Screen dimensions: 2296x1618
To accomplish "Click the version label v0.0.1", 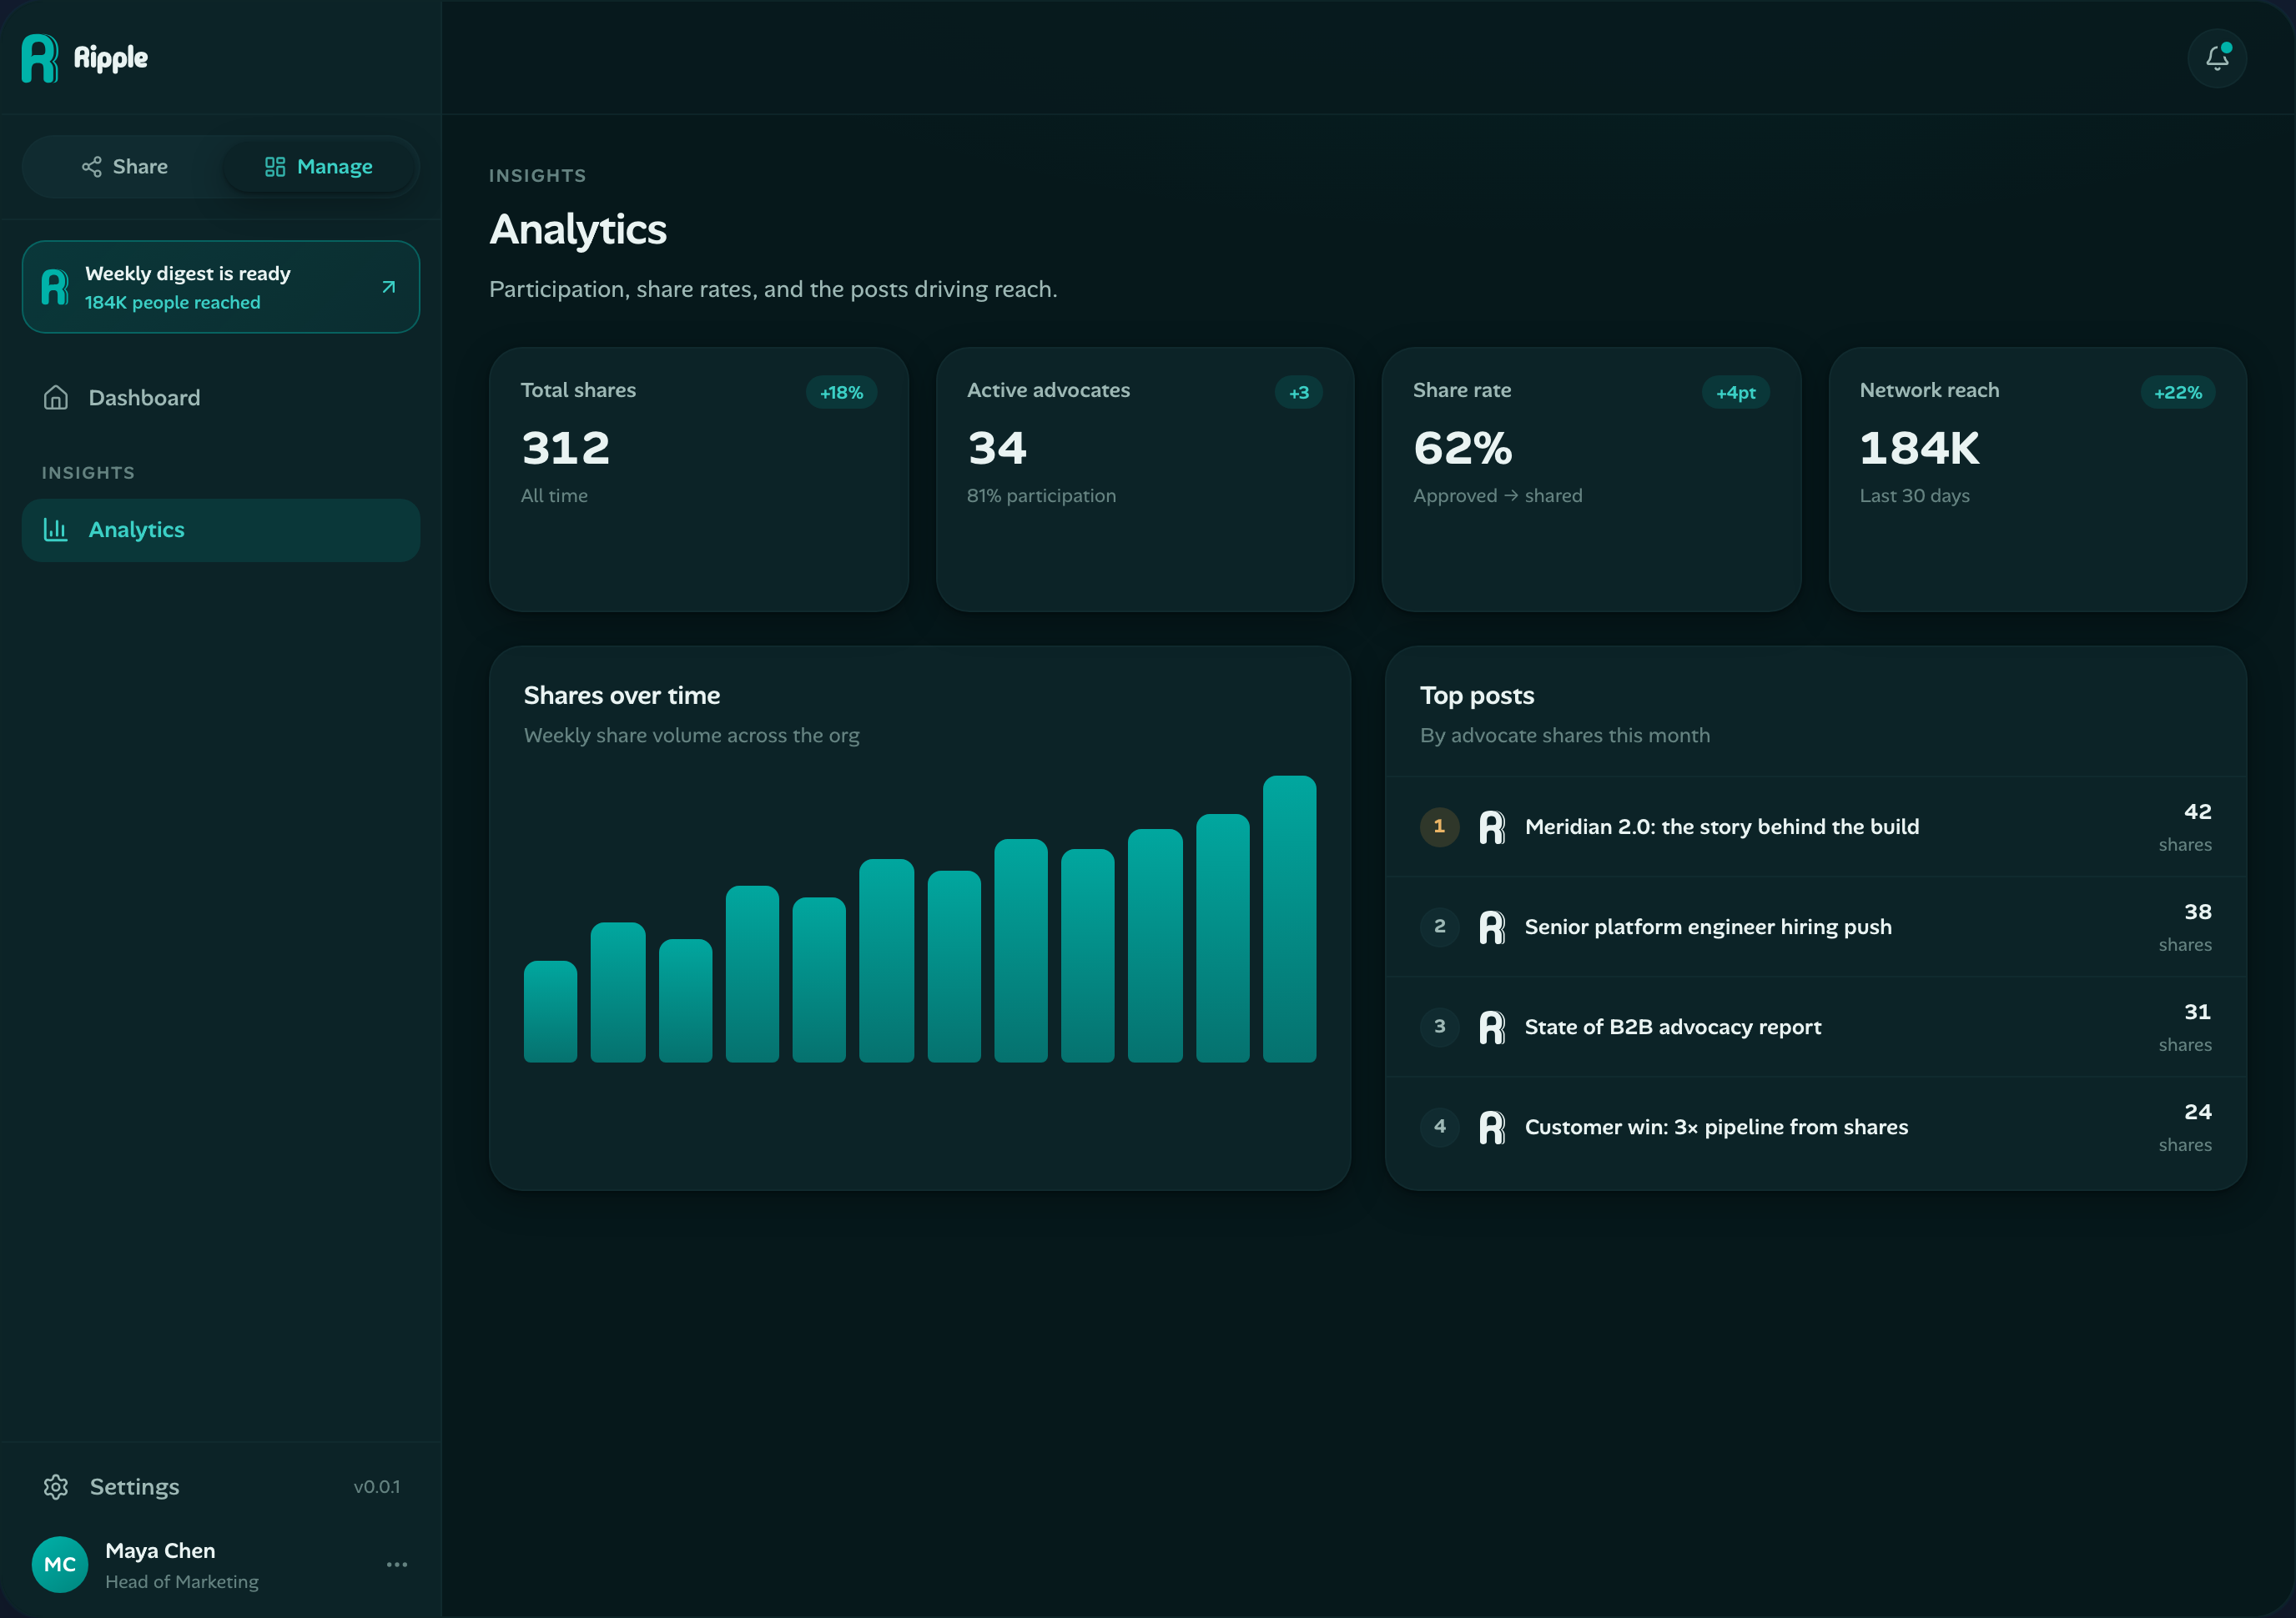I will click(x=377, y=1487).
